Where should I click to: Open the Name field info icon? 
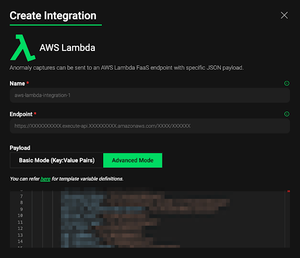tap(287, 83)
